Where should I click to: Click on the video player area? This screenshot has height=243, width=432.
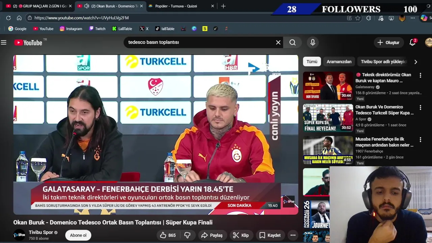tap(156, 135)
